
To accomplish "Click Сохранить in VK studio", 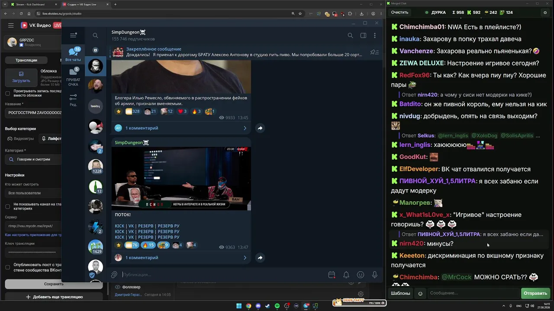I will [x=54, y=284].
